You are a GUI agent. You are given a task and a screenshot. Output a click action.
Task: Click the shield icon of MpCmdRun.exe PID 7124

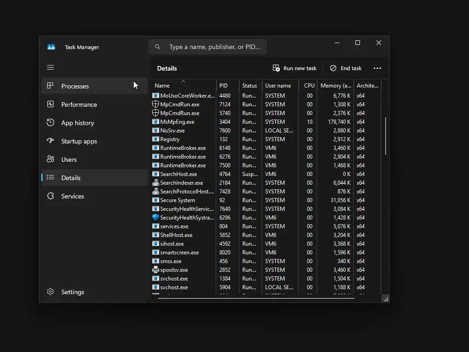[156, 104]
